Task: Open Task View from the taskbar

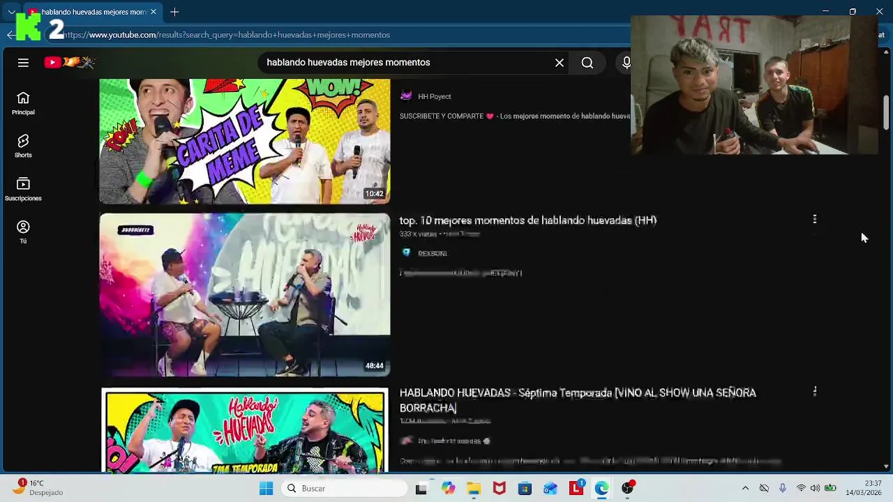Action: tap(421, 489)
